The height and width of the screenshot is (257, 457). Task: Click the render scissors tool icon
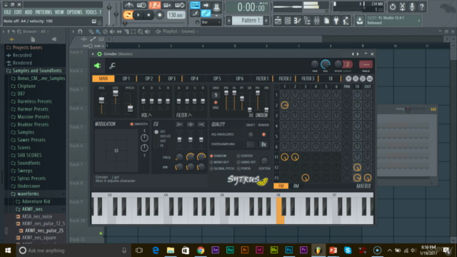(403, 6)
